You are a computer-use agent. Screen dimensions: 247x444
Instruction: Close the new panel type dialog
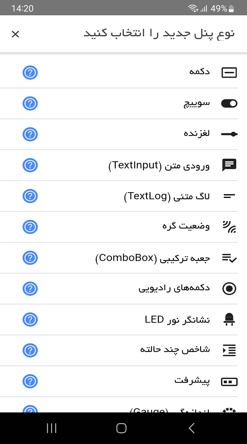pos(16,34)
